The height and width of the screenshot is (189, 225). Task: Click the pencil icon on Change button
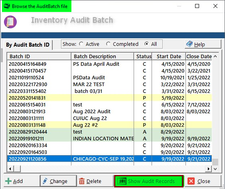pyautogui.click(x=45, y=181)
